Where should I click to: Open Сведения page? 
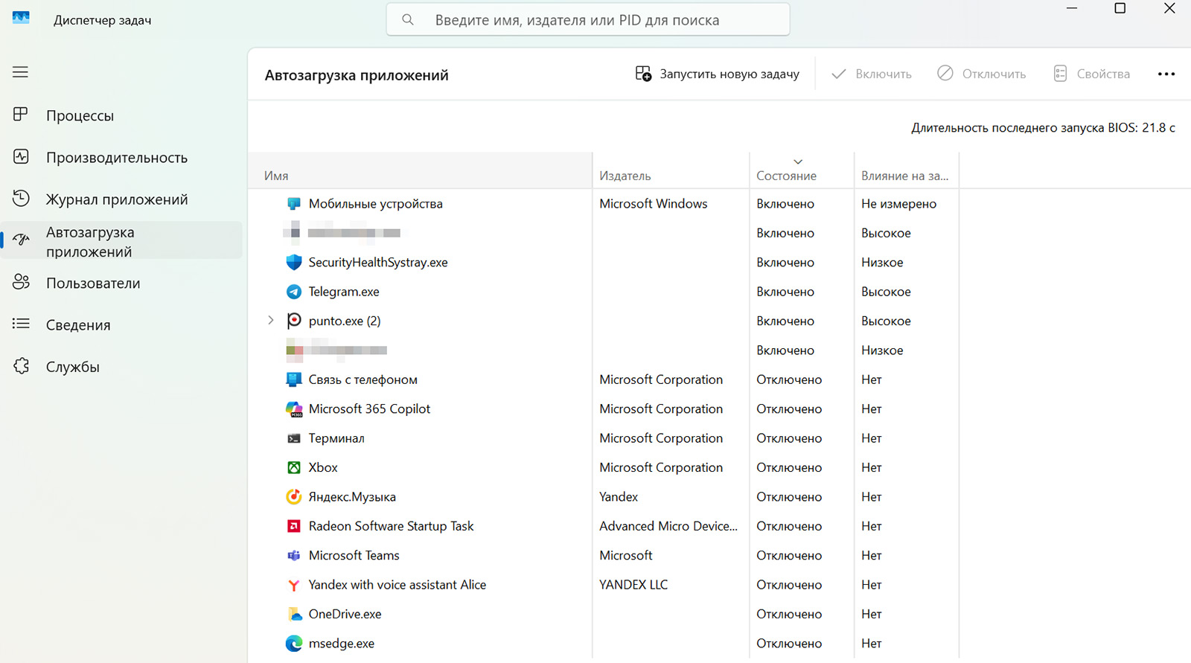click(78, 325)
